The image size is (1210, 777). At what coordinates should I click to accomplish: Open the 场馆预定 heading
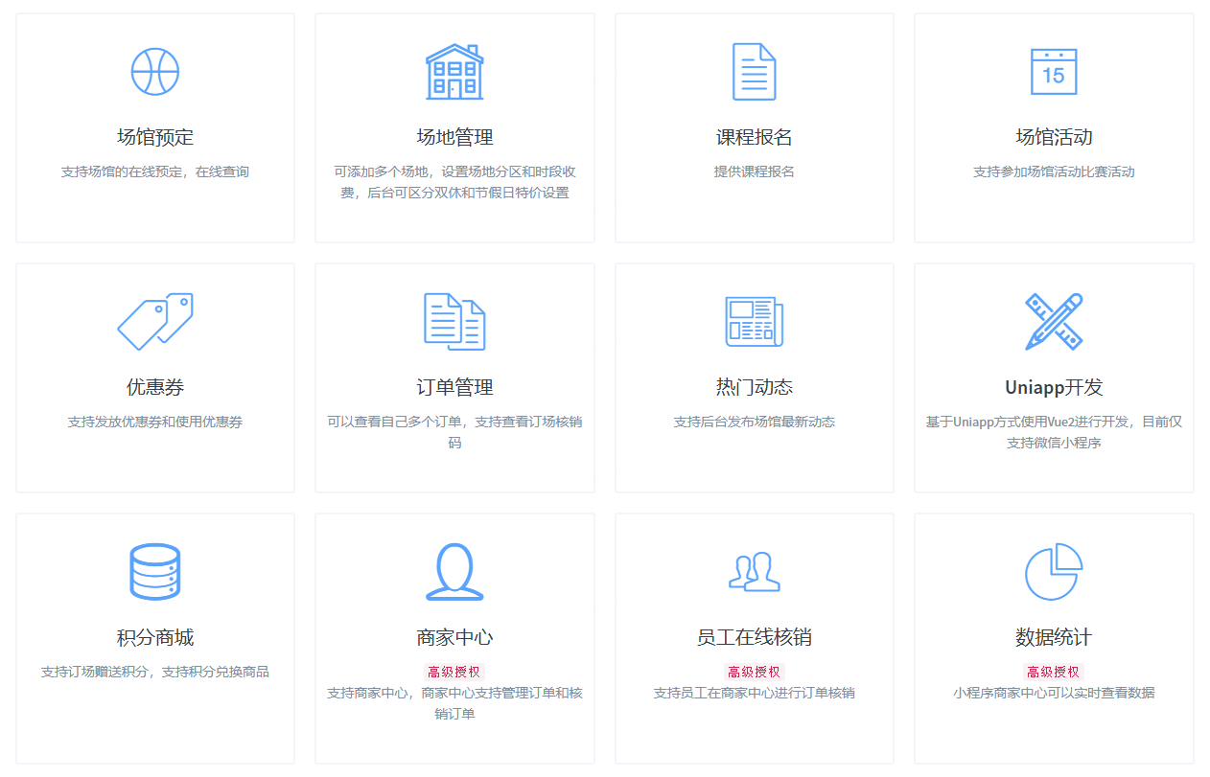(154, 137)
